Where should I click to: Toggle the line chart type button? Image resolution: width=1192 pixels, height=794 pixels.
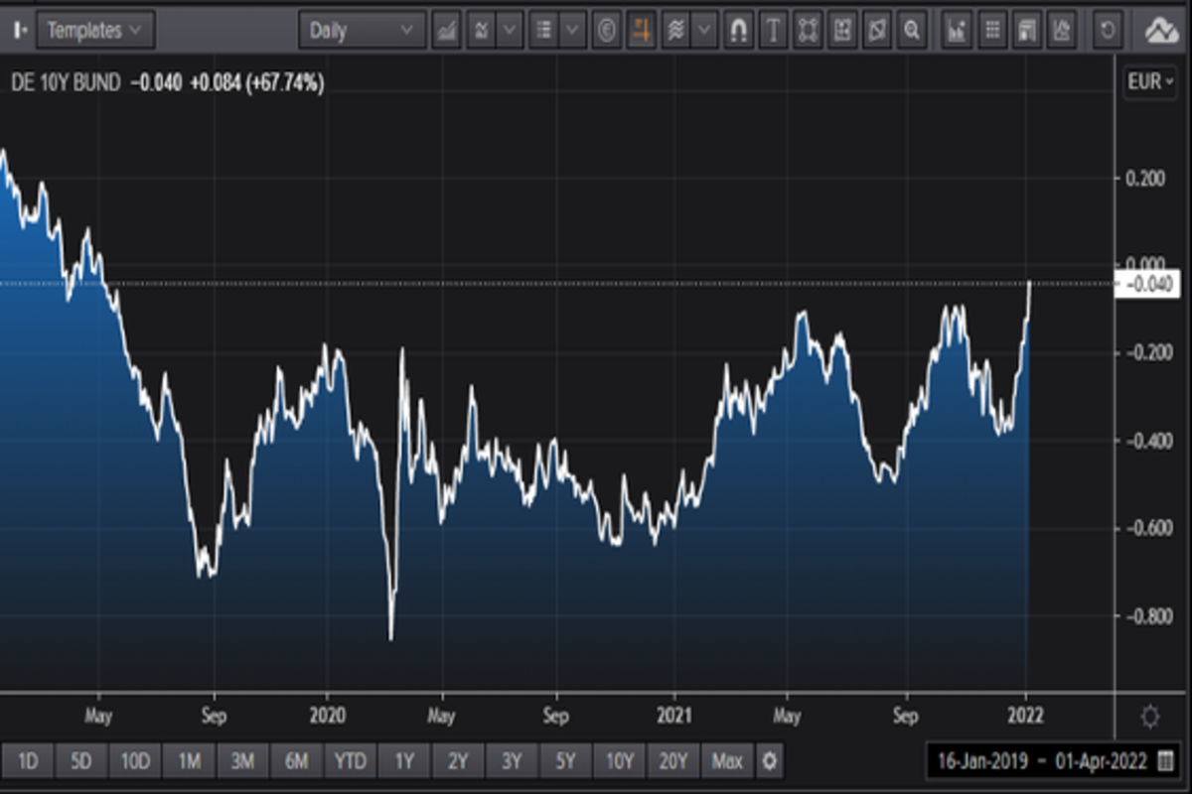click(447, 31)
